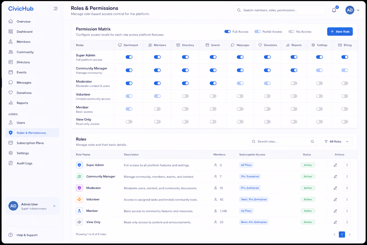Go to the previous roles page arrow

coord(334,234)
